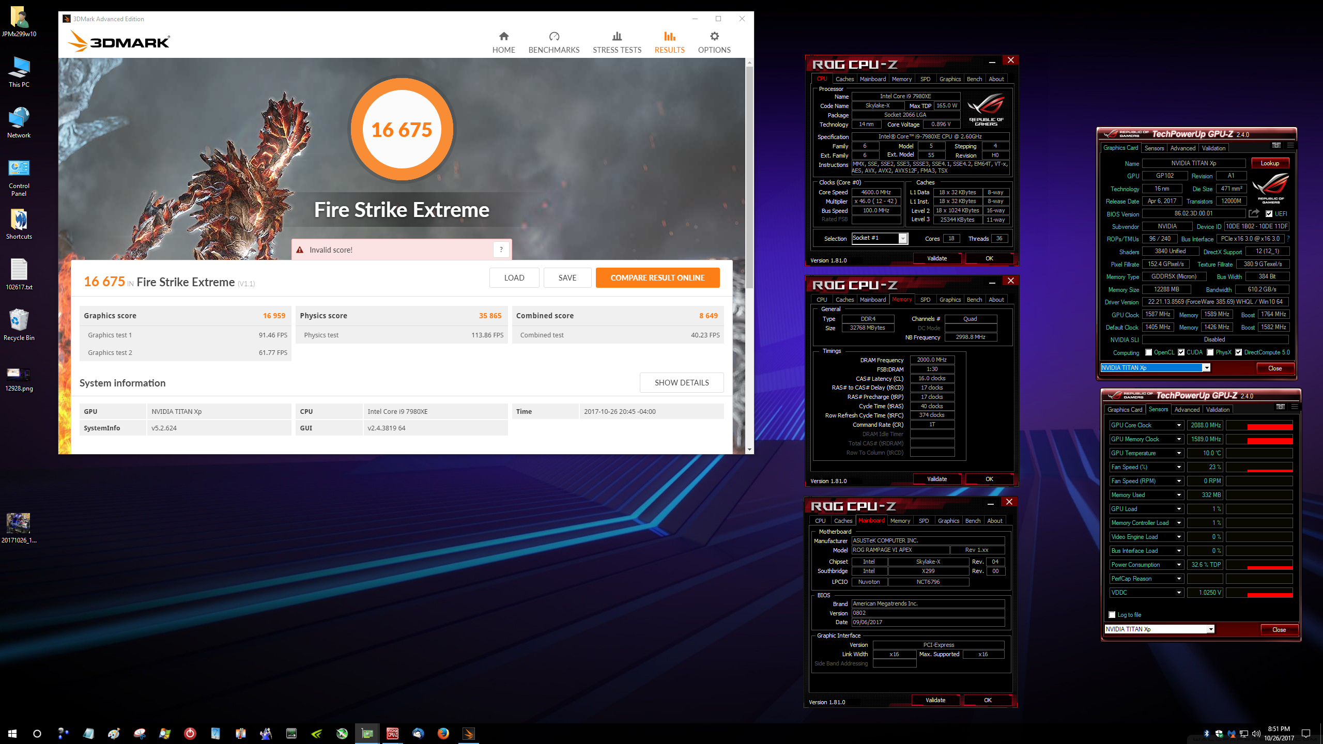Image resolution: width=1323 pixels, height=744 pixels.
Task: Click the 3DMark vertical scrollbar thumb
Action: tap(749, 177)
